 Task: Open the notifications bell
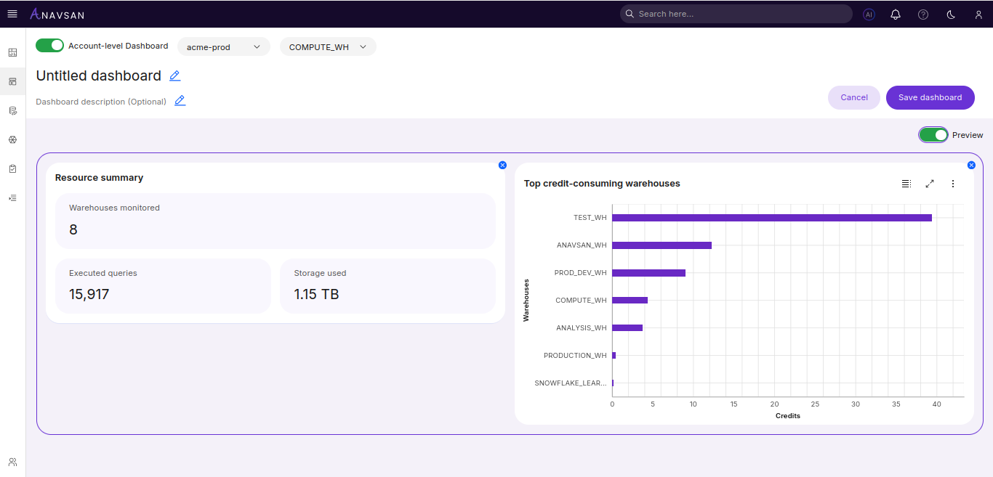[x=896, y=14]
